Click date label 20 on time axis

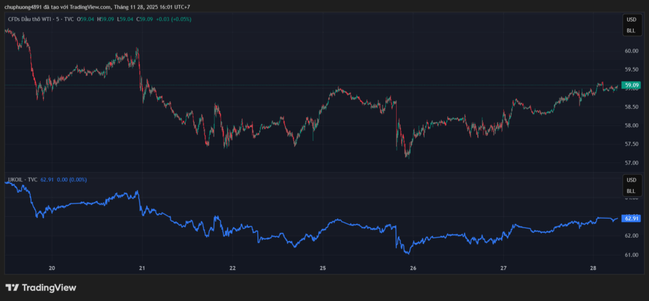coord(52,267)
